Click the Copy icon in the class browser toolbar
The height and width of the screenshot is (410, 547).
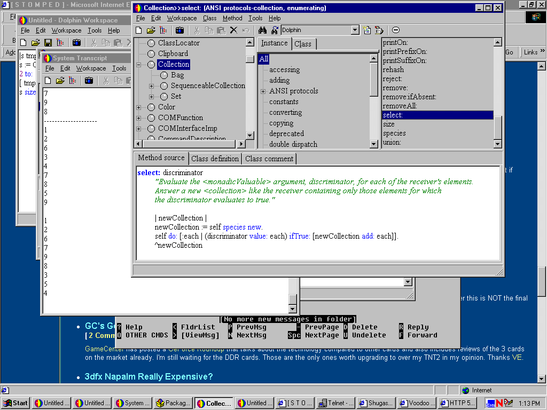209,30
